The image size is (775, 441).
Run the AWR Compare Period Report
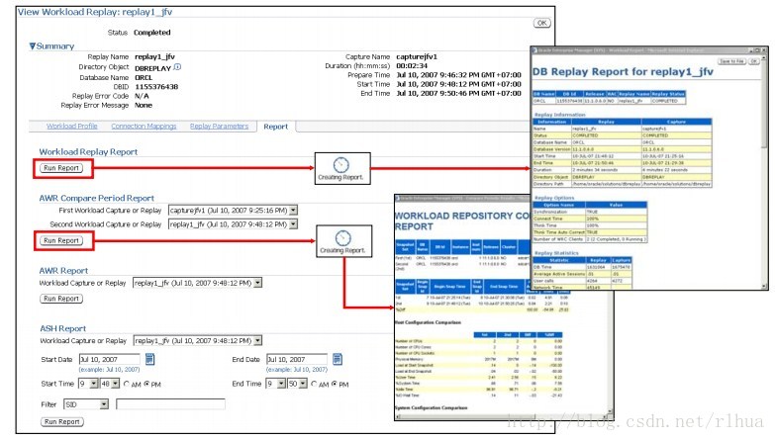point(61,240)
